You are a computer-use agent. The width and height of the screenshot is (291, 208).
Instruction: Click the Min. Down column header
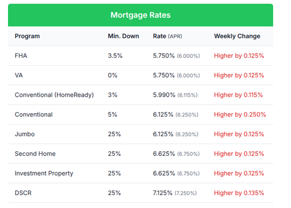point(123,36)
